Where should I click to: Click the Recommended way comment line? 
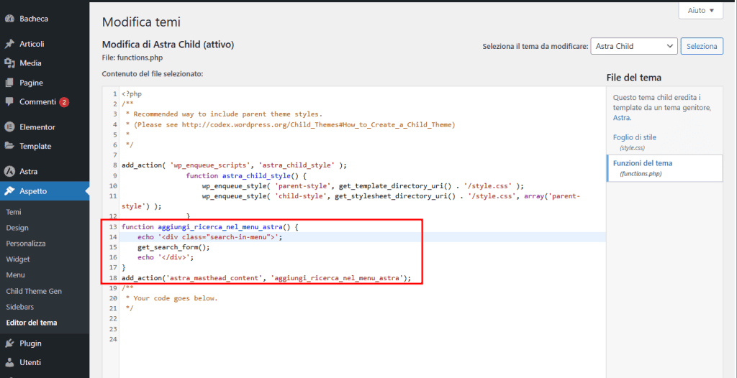point(225,114)
